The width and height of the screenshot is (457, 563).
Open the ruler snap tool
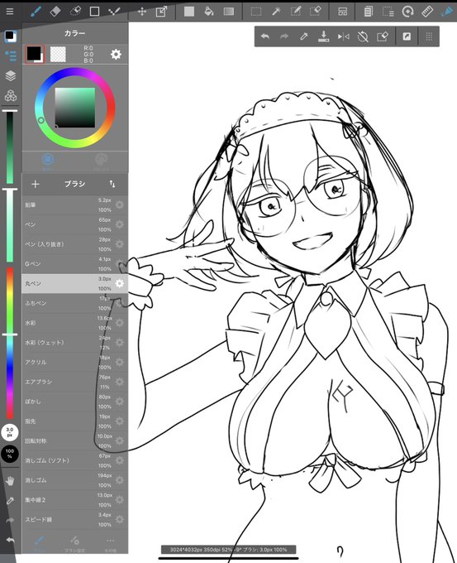pos(427,12)
